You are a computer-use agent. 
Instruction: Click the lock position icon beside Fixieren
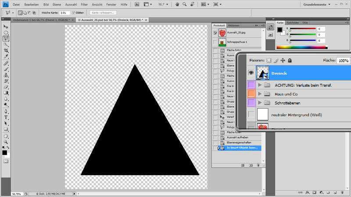(x=283, y=61)
